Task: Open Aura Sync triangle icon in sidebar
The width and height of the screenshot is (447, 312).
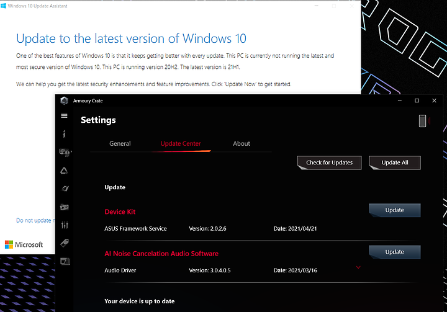Action: point(64,171)
